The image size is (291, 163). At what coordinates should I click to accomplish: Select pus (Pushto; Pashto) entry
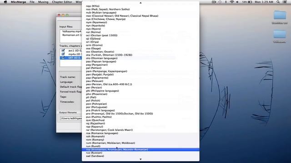140,117
